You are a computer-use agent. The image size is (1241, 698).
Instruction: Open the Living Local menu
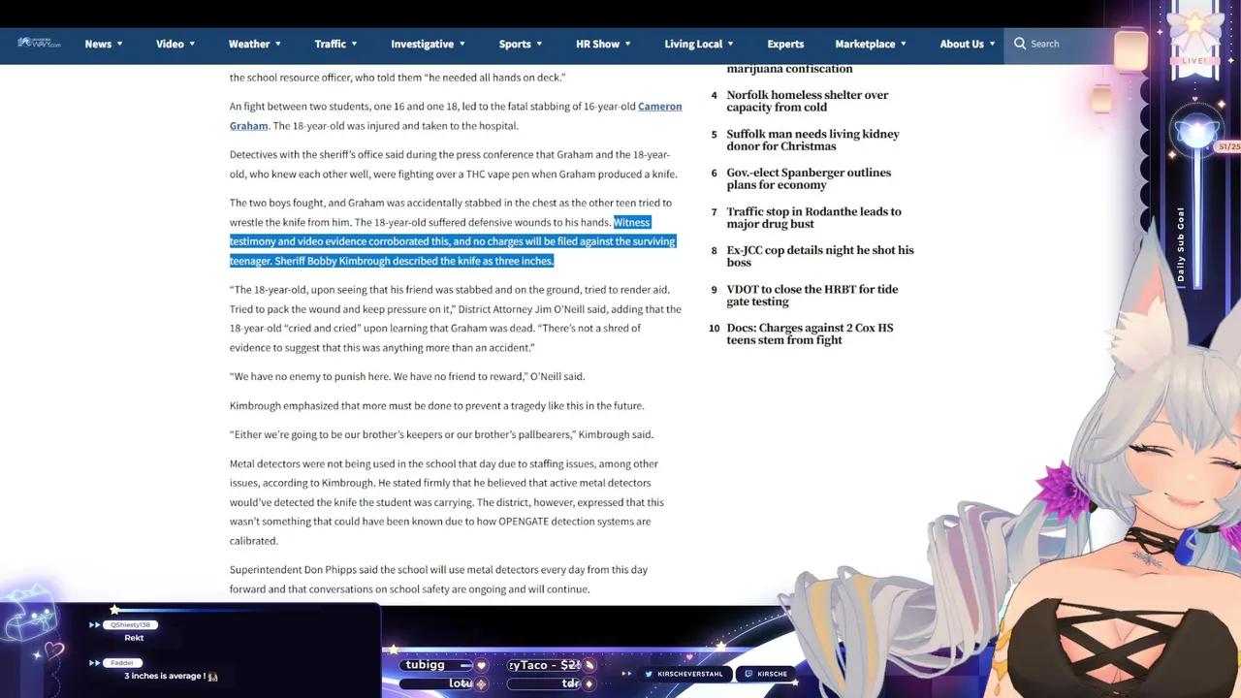click(x=699, y=44)
